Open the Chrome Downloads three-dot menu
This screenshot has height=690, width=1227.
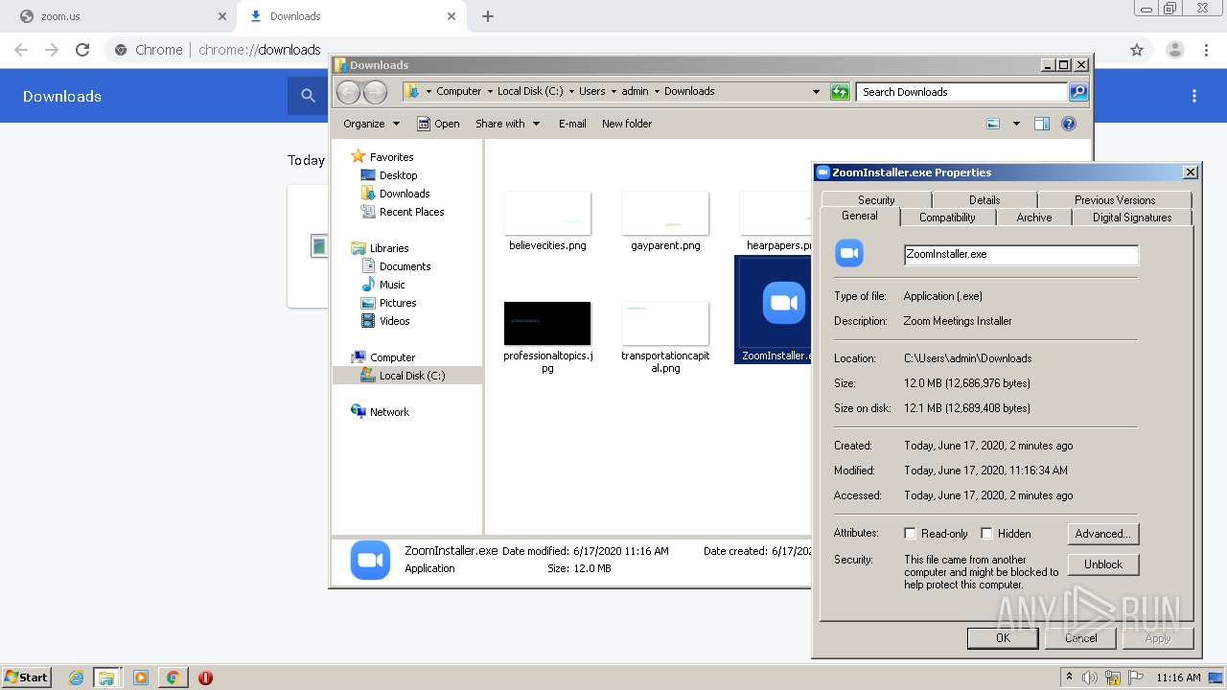point(1194,96)
